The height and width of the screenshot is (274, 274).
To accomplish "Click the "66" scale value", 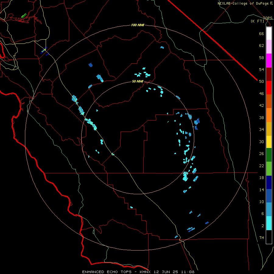I will click(x=262, y=33).
